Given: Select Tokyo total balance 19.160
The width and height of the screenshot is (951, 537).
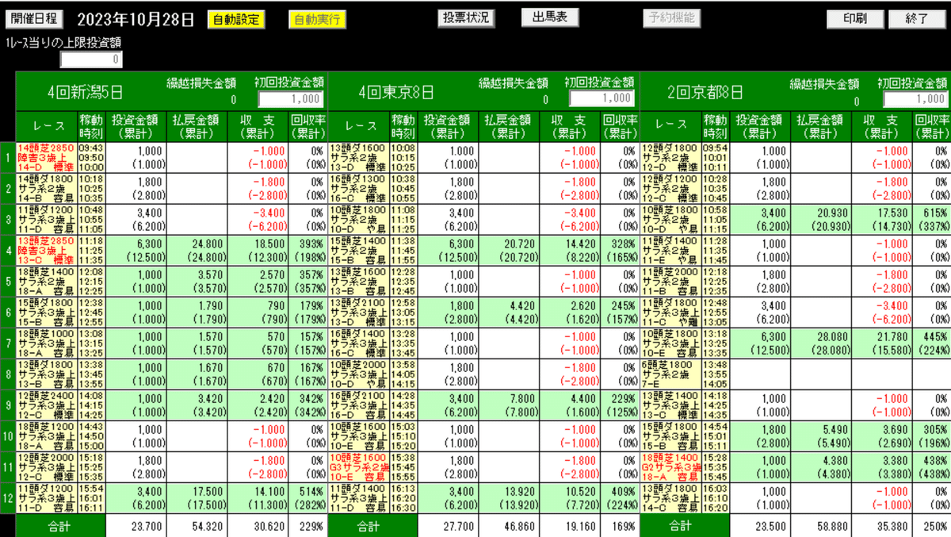Looking at the screenshot, I should 571,525.
